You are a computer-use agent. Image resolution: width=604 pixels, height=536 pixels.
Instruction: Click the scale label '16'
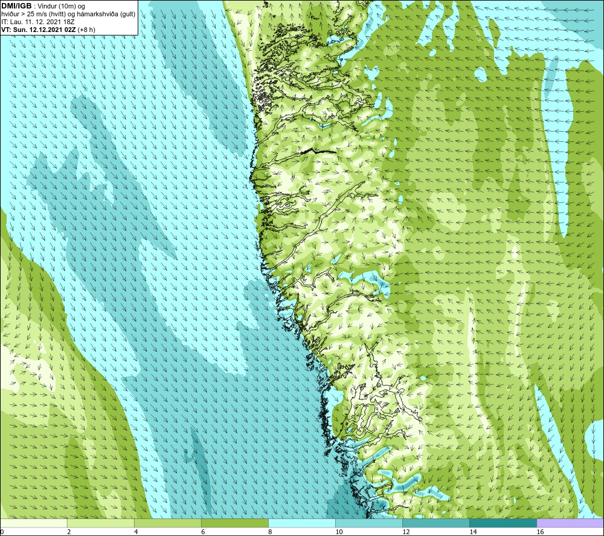point(539,532)
